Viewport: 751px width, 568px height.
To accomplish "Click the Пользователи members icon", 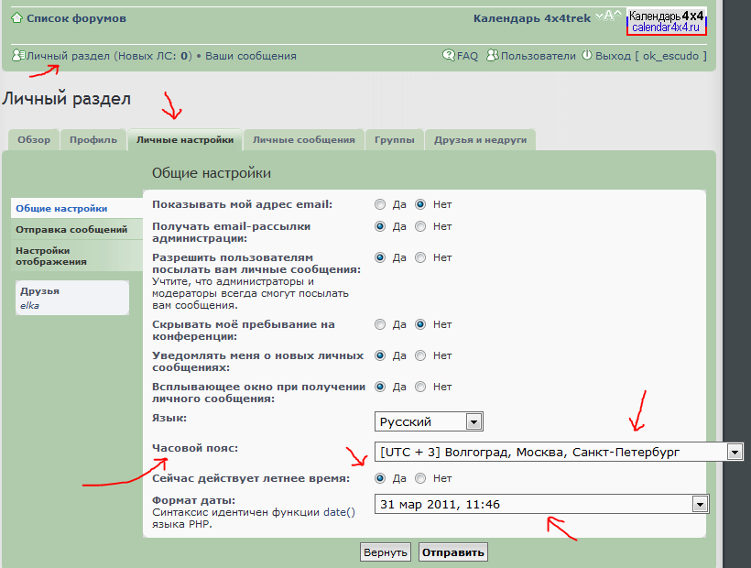I will [x=493, y=56].
